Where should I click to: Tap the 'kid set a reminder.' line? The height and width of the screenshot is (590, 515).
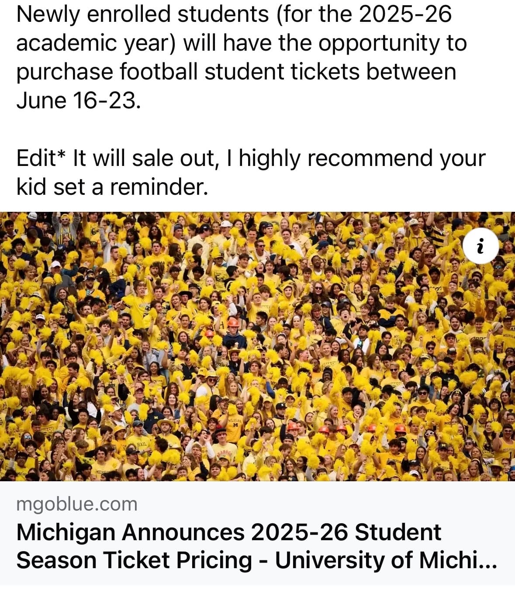point(112,187)
